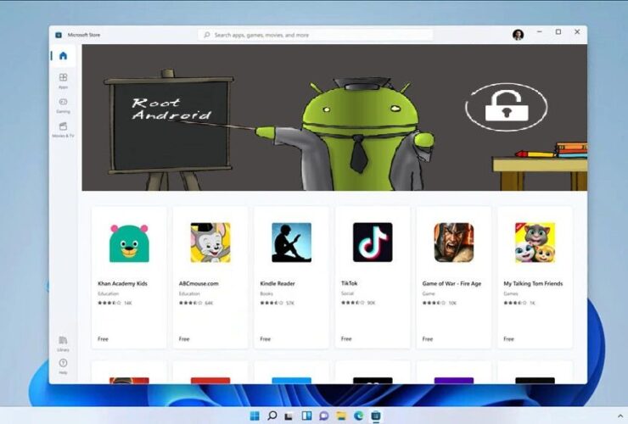Click the star rating of Khan Academy Kids

tap(109, 303)
